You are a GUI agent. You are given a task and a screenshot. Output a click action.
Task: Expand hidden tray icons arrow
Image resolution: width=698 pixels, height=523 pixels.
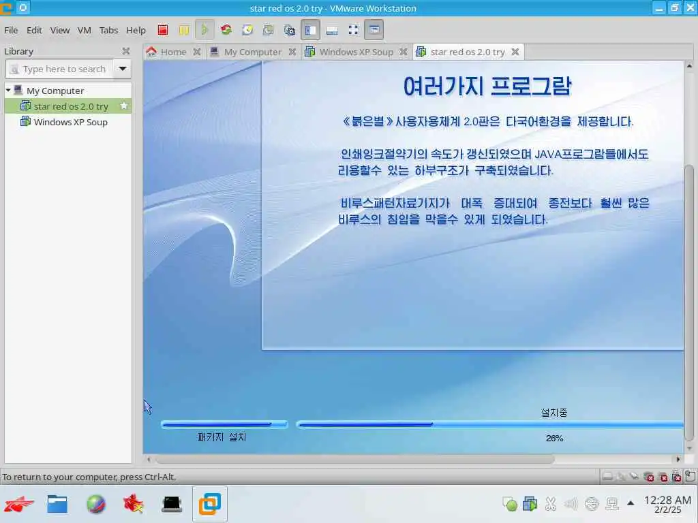point(631,503)
